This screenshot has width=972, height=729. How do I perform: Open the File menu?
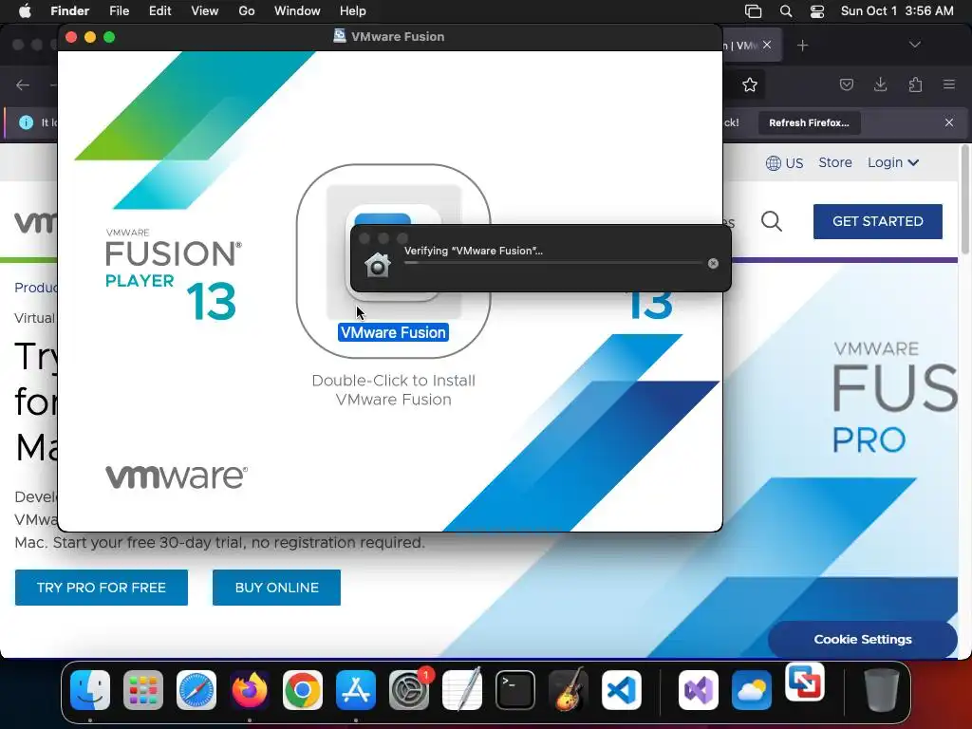(x=119, y=11)
